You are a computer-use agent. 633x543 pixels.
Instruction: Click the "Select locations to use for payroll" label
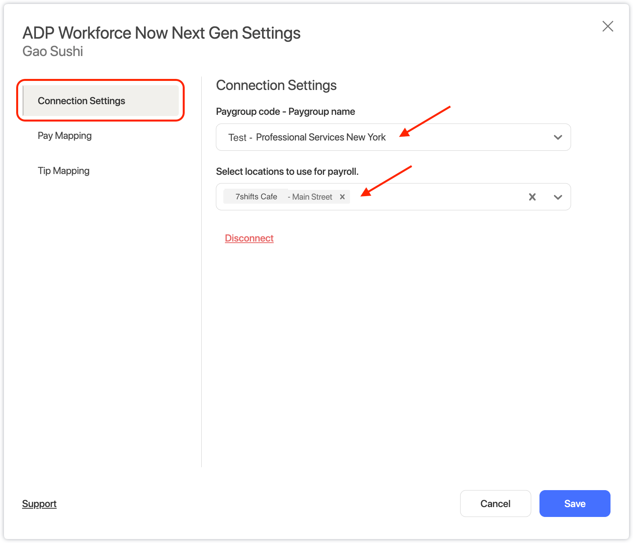point(287,172)
